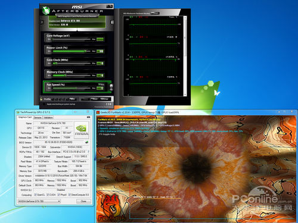Click the Detach button on hardware monitor
The image size is (298, 223).
(x=155, y=13)
